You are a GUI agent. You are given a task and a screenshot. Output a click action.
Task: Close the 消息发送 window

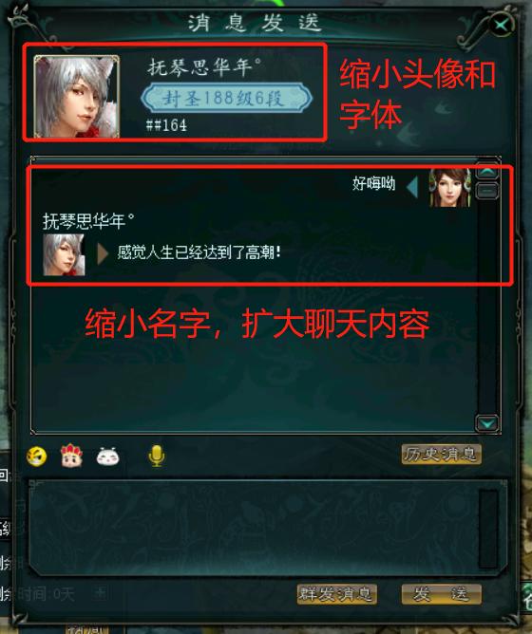point(501,26)
